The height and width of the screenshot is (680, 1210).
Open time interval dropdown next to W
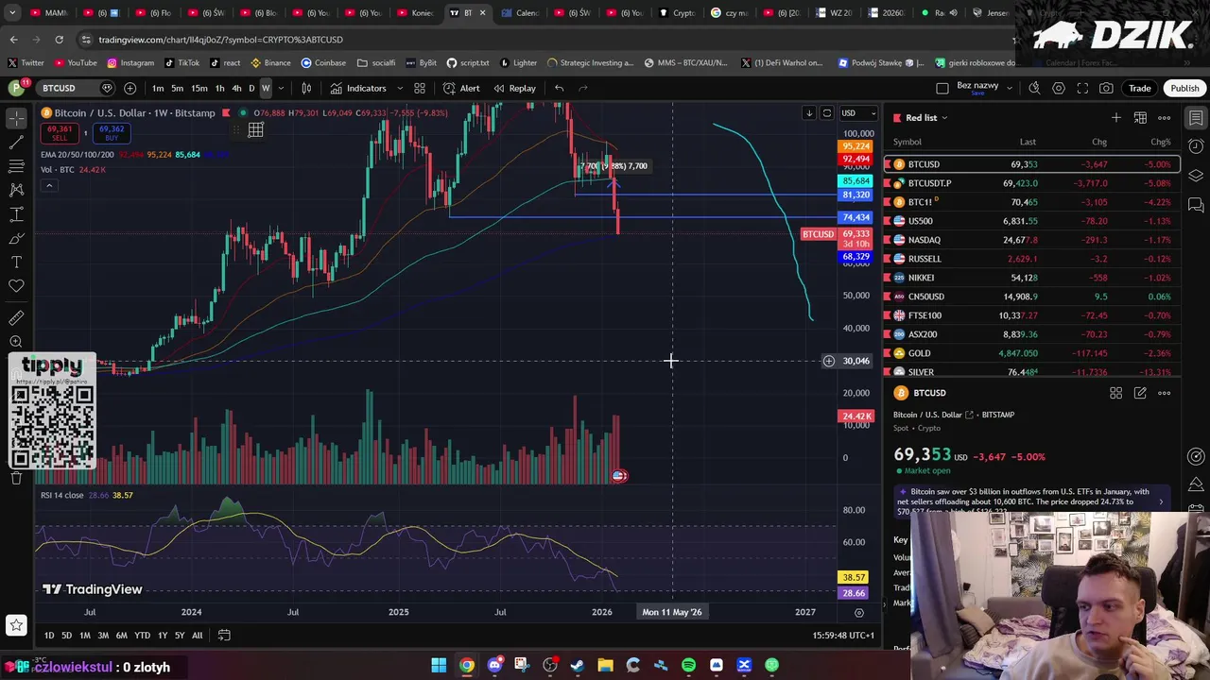(280, 88)
